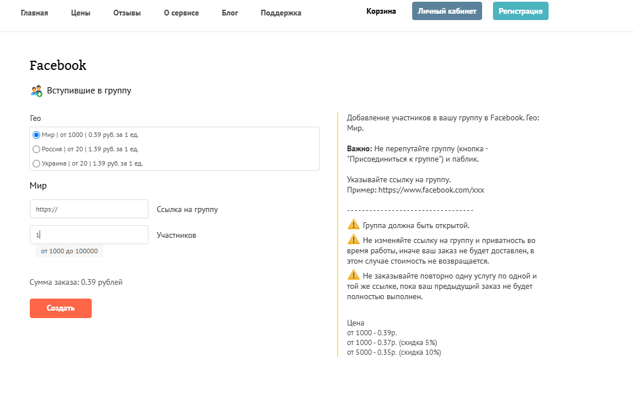Click the Facebook page heading
634x396 pixels.
(58, 65)
